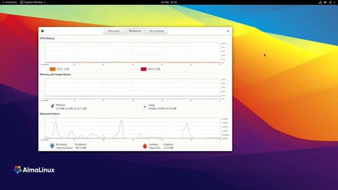Click the Total Received value
Image resolution: width=338 pixels, height=190 pixels.
(x=80, y=148)
